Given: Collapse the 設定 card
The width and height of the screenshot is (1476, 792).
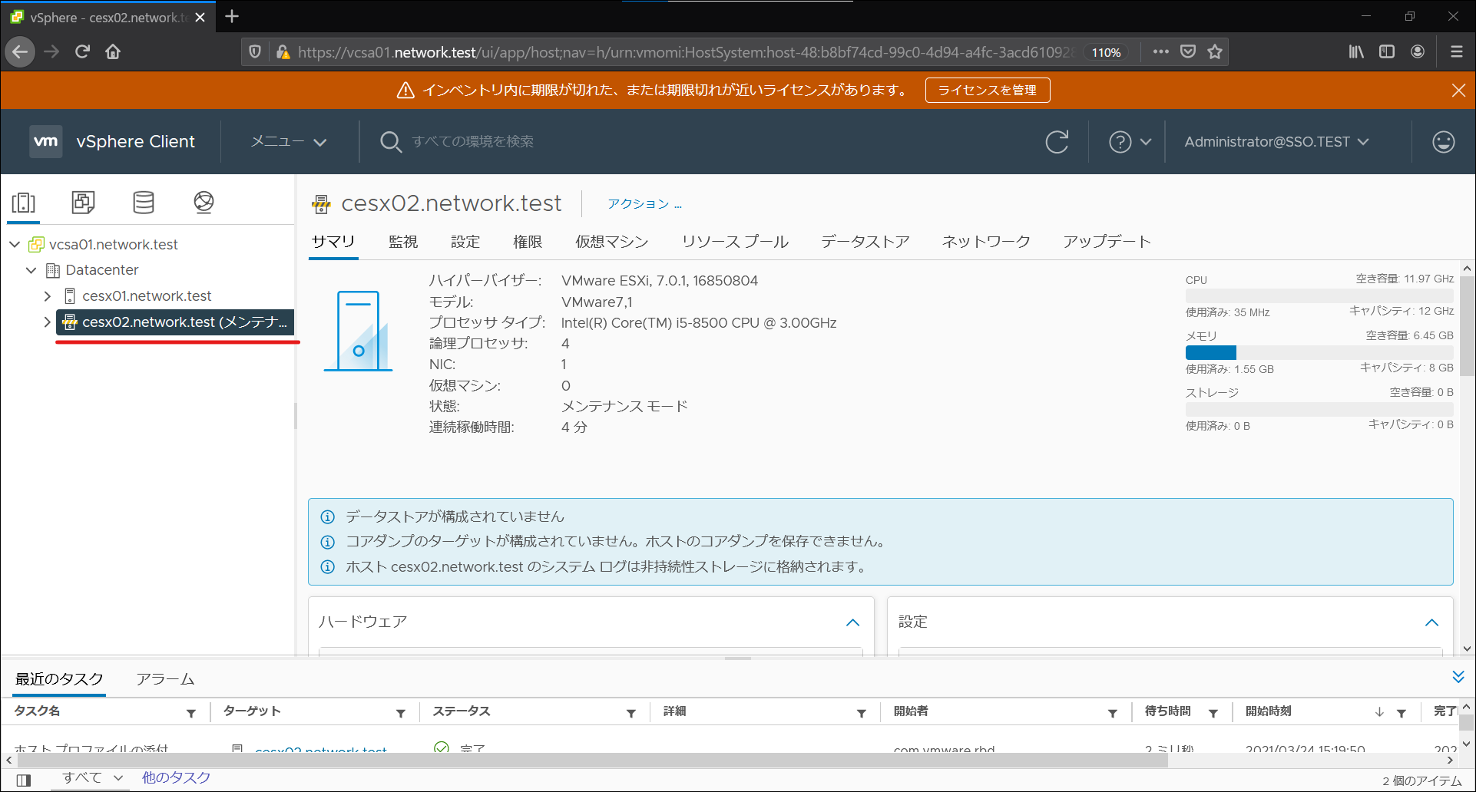Looking at the screenshot, I should [x=1431, y=622].
